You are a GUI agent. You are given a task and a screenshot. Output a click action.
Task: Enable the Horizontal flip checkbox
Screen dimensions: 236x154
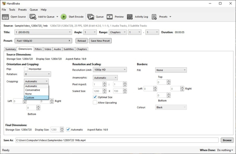coord(26,69)
